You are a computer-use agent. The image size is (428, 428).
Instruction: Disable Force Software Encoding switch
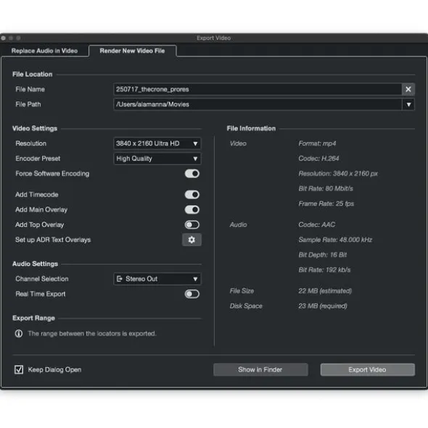(x=192, y=174)
